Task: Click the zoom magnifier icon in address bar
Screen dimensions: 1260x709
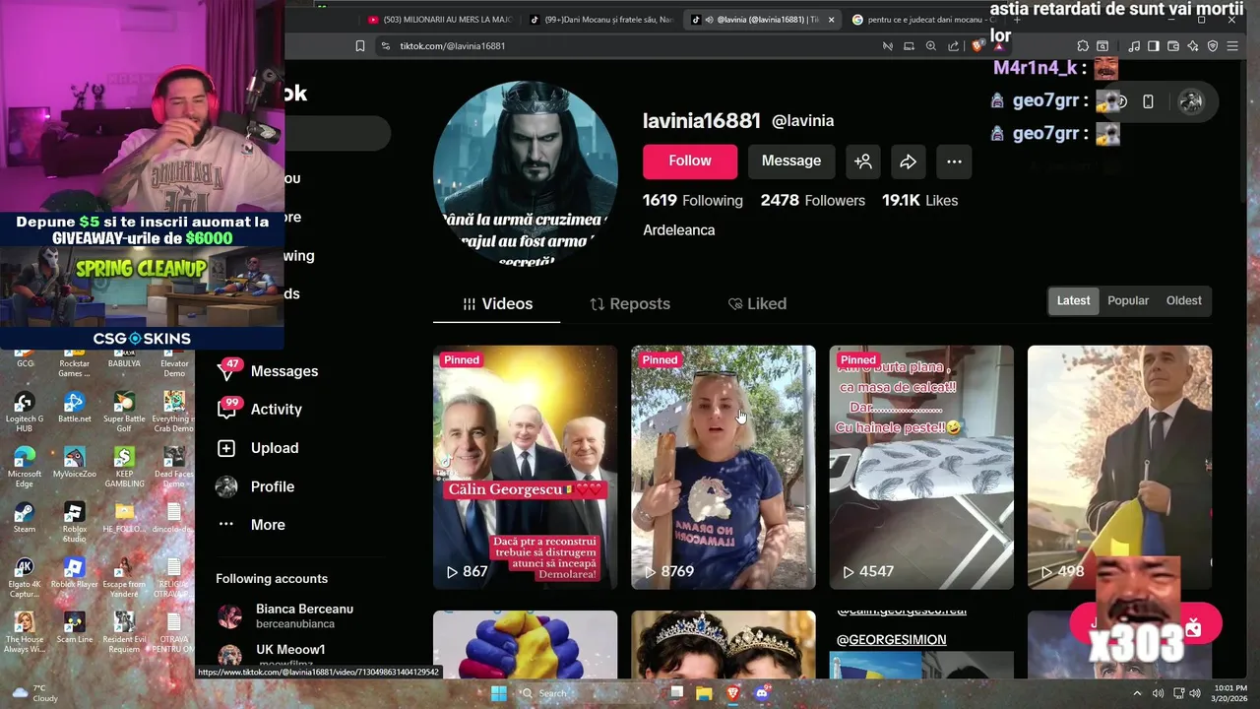Action: tap(931, 46)
